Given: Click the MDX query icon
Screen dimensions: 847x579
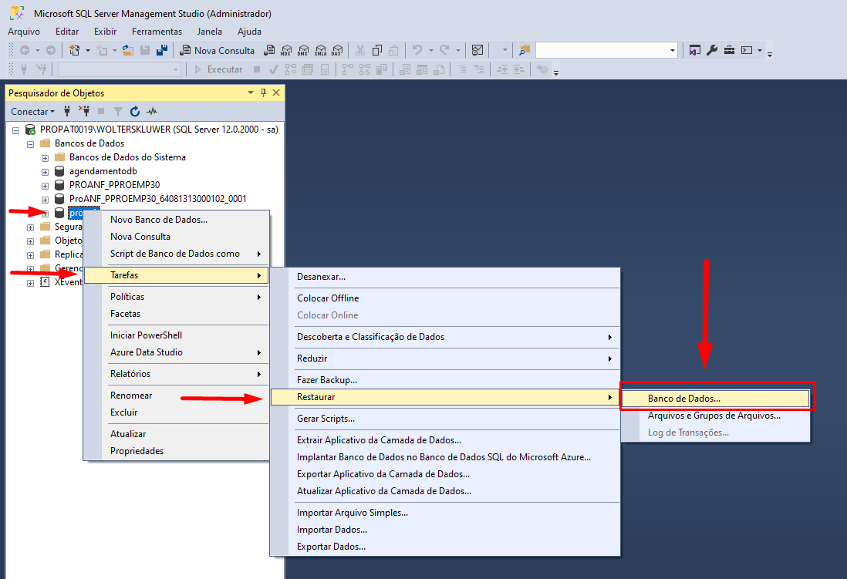Looking at the screenshot, I should (286, 50).
